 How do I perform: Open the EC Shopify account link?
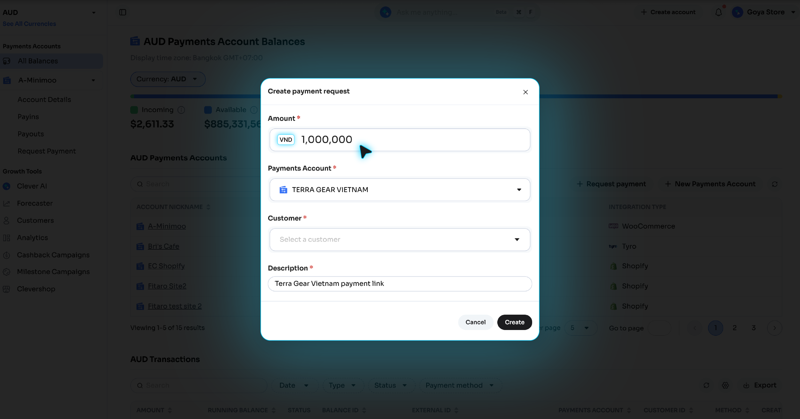click(166, 266)
